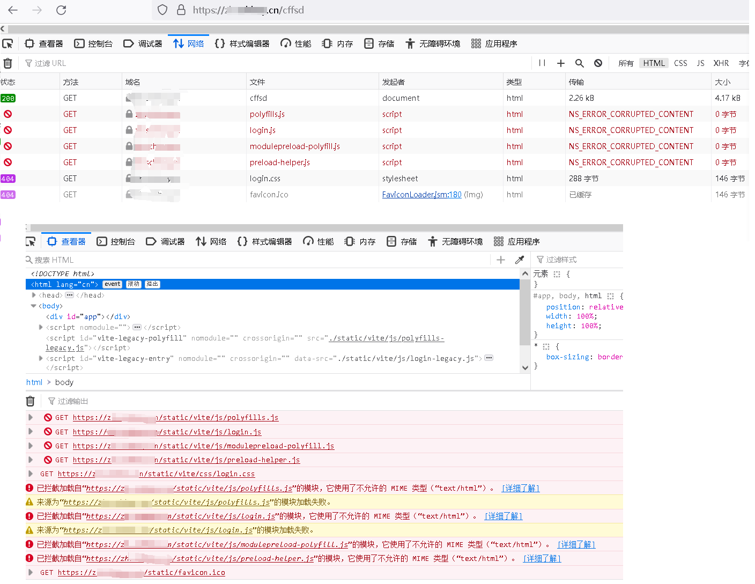
Task: Open FaviconLoader.jsm:180 initiator link
Action: point(421,195)
